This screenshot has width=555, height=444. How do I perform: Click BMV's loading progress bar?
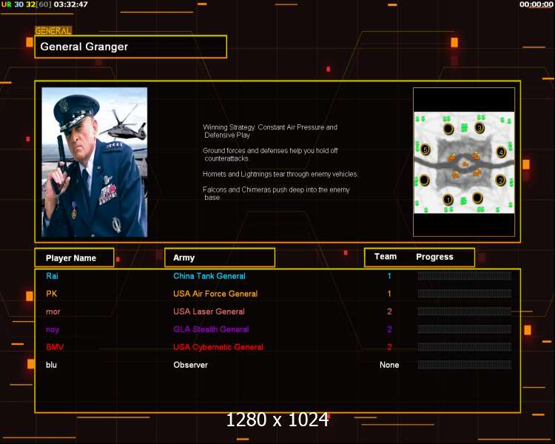coord(465,346)
